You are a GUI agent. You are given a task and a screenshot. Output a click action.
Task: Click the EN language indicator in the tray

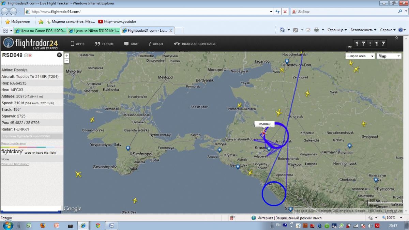tap(278, 225)
